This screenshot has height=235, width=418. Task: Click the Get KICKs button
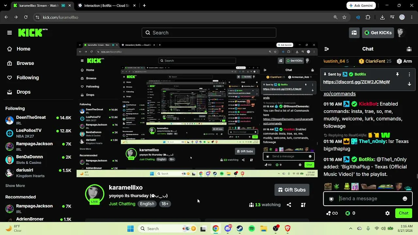[378, 33]
